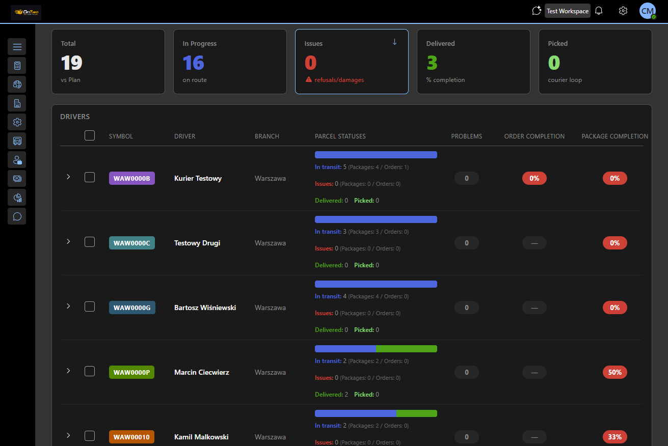Click Marcin Ciecwierz's blue-green status bar
The image size is (668, 446).
point(376,349)
